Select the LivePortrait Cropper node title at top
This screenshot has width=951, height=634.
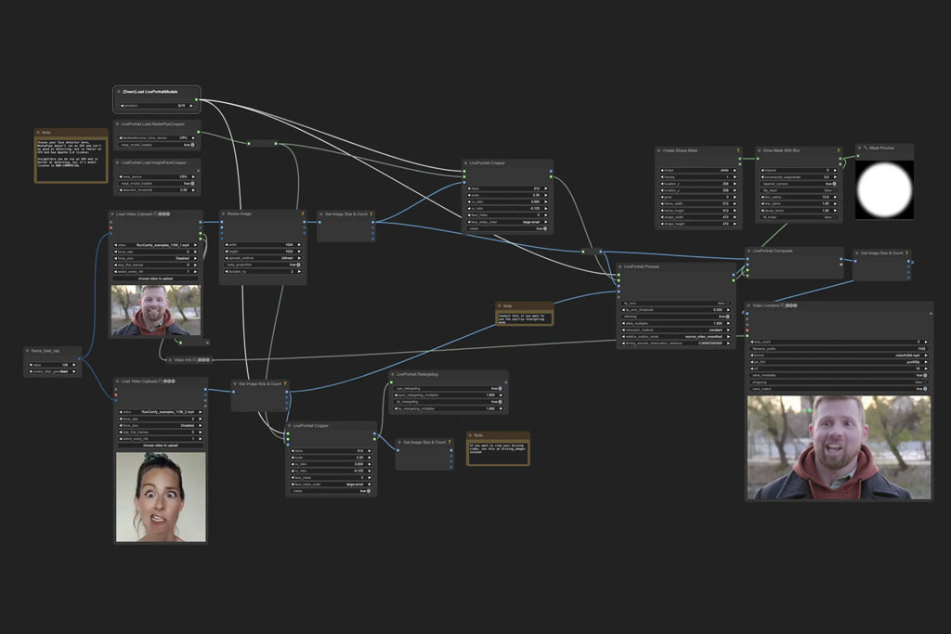click(x=487, y=163)
